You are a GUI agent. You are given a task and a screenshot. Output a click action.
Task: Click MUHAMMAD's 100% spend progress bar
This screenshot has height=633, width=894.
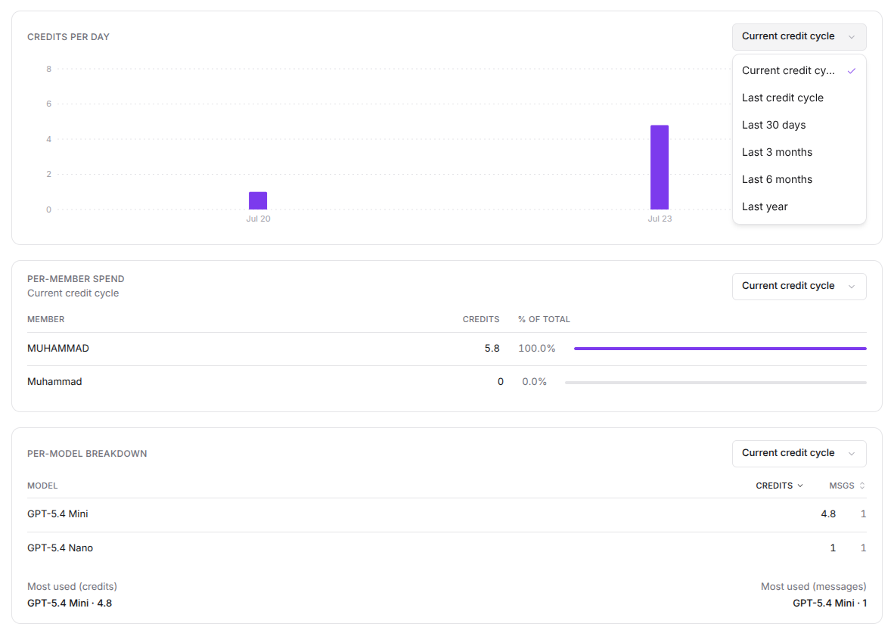pos(720,349)
